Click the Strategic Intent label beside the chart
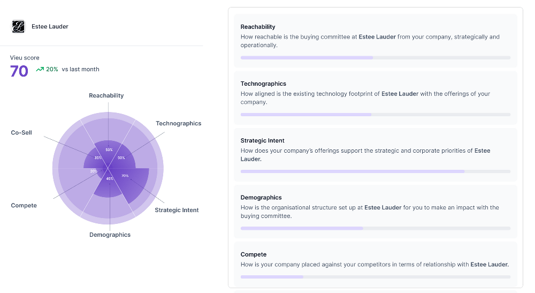 click(x=177, y=210)
